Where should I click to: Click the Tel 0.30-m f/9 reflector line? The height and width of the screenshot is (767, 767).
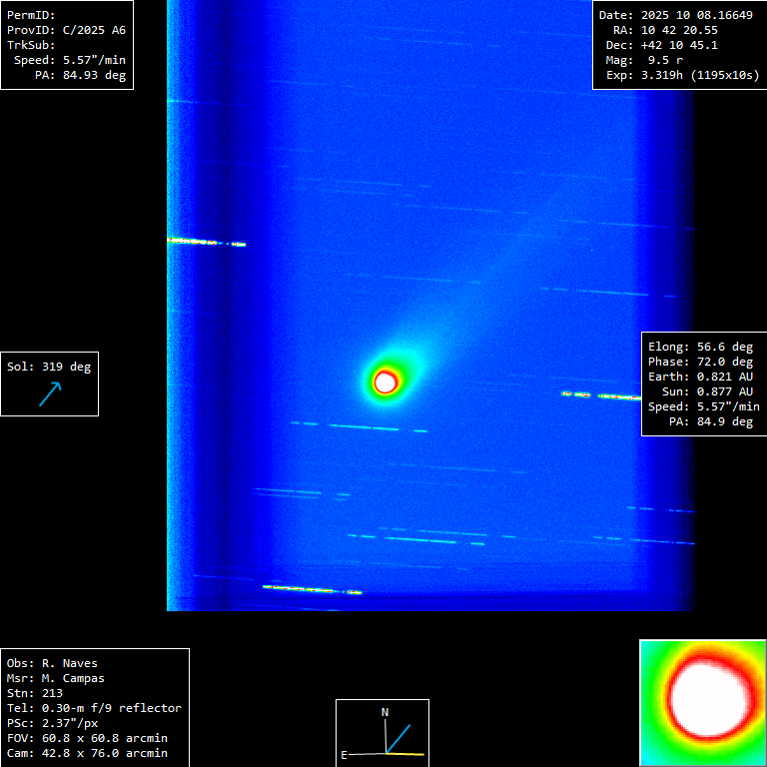(x=94, y=708)
